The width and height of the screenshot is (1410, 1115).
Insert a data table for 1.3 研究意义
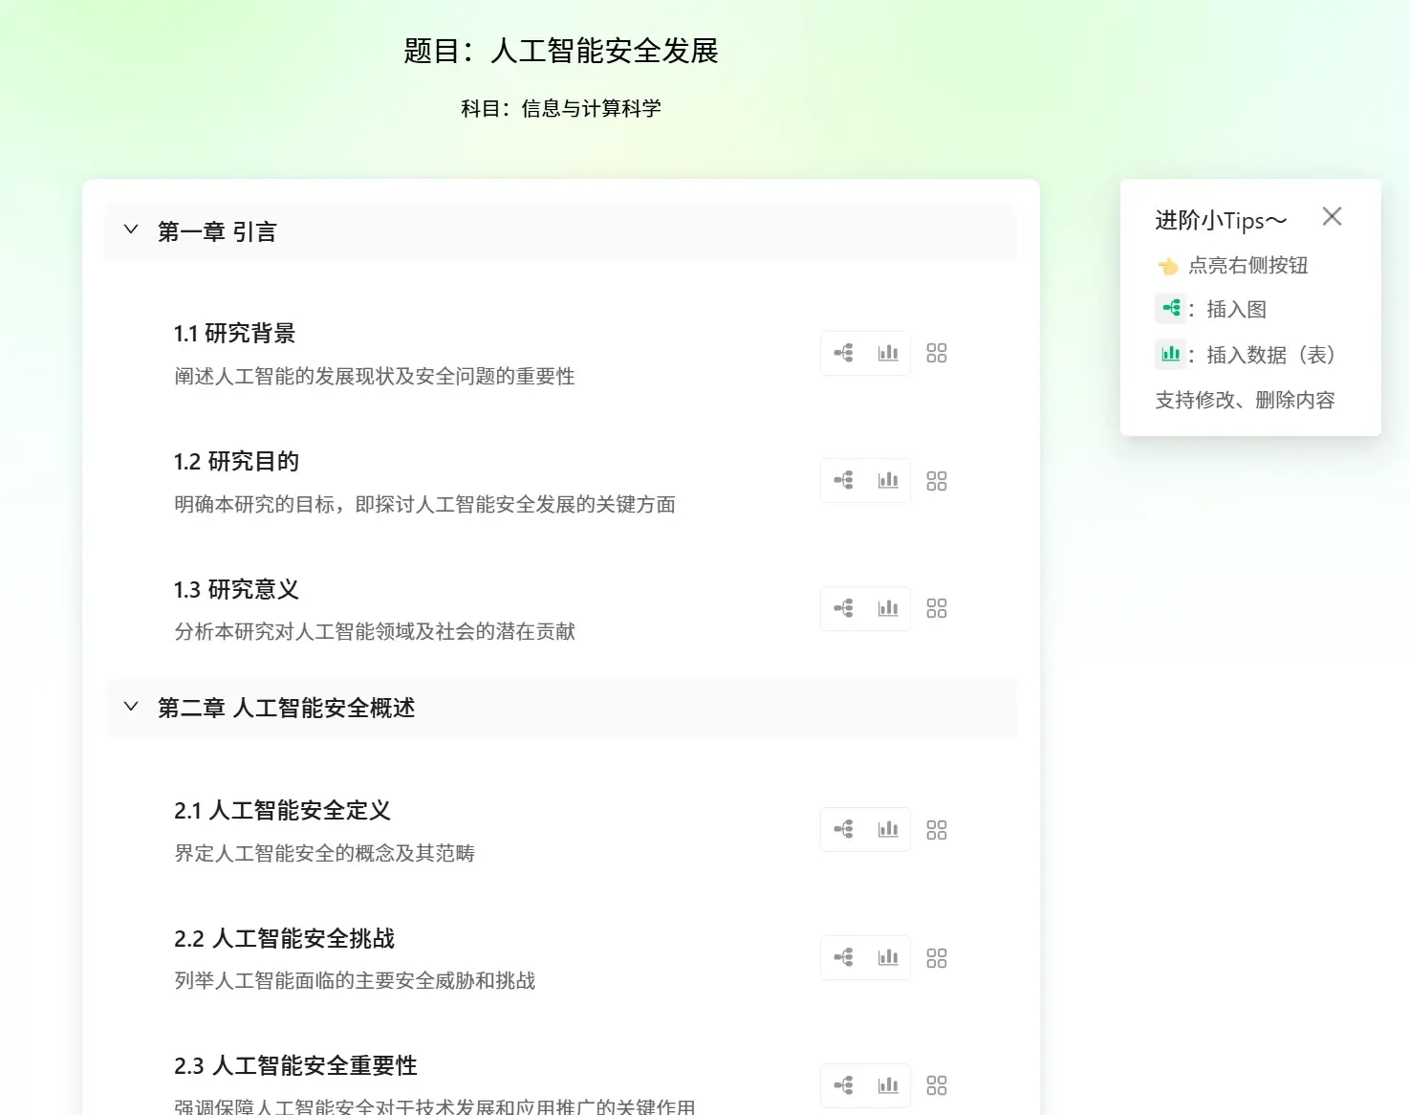(x=888, y=608)
